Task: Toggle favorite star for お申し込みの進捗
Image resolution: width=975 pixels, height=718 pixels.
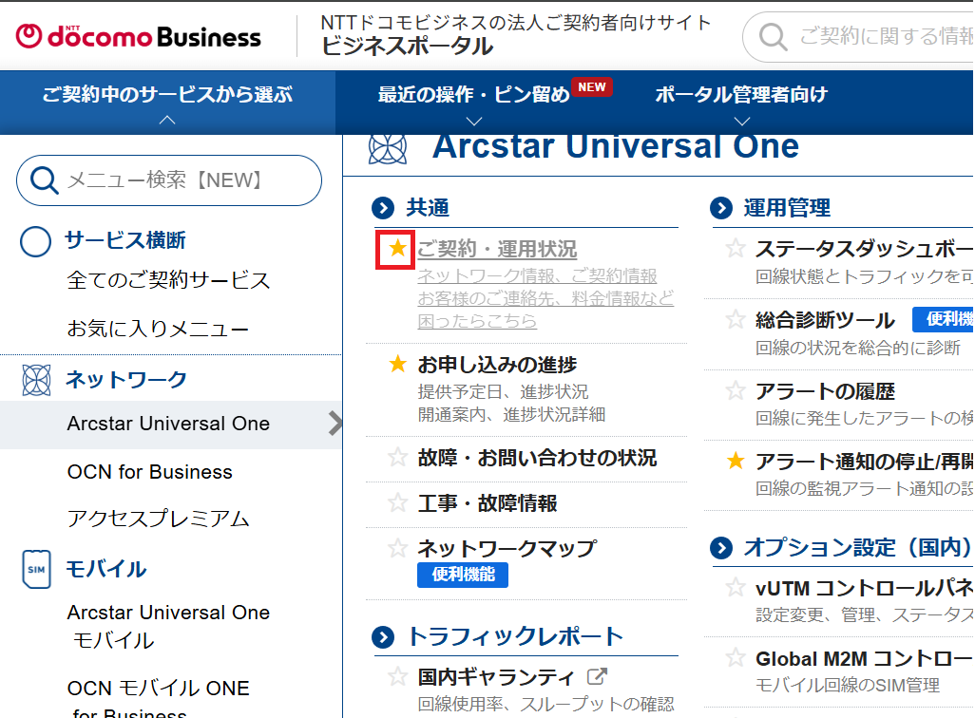Action: (397, 365)
